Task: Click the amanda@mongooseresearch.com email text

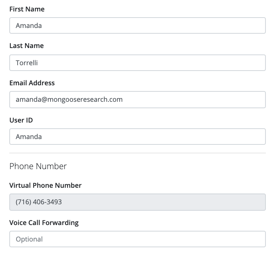Action: pyautogui.click(x=69, y=100)
